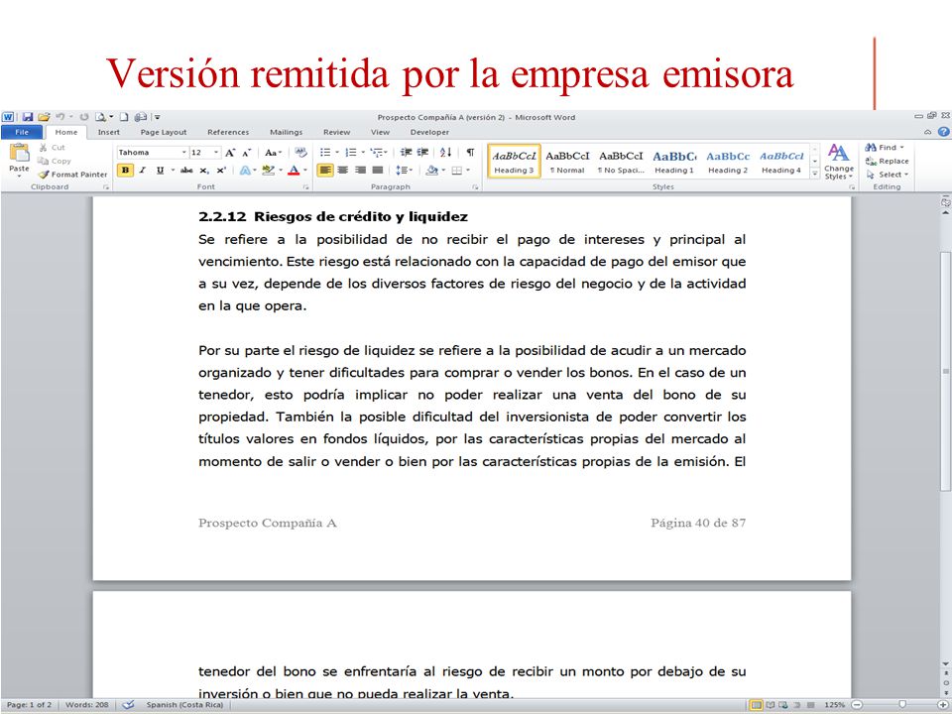Click the zoom out minus button
Image resolution: width=952 pixels, height=714 pixels.
point(857,705)
